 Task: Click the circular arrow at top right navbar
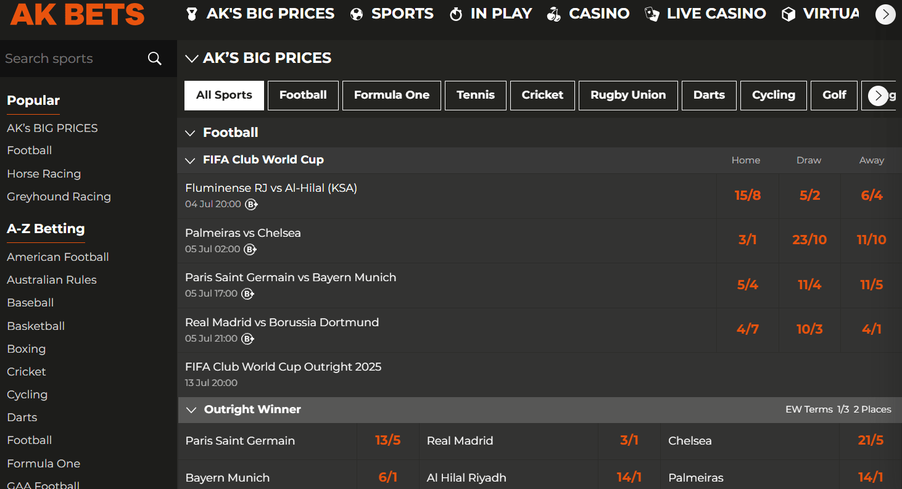coord(885,14)
